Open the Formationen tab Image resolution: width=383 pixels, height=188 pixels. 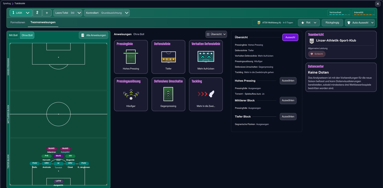click(x=18, y=22)
